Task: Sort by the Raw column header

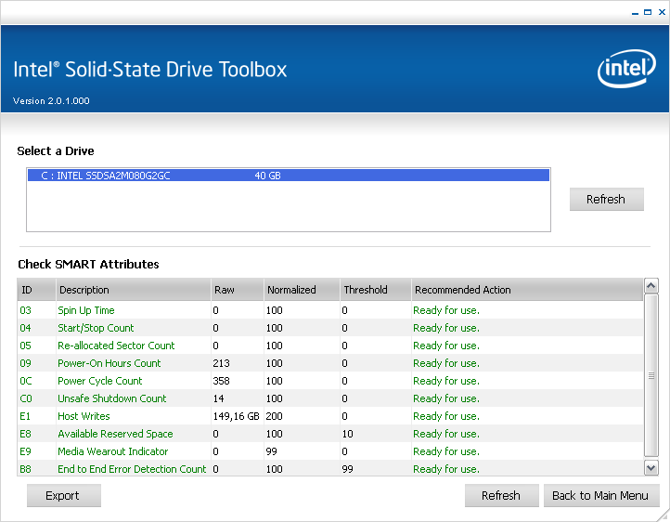Action: [x=238, y=290]
